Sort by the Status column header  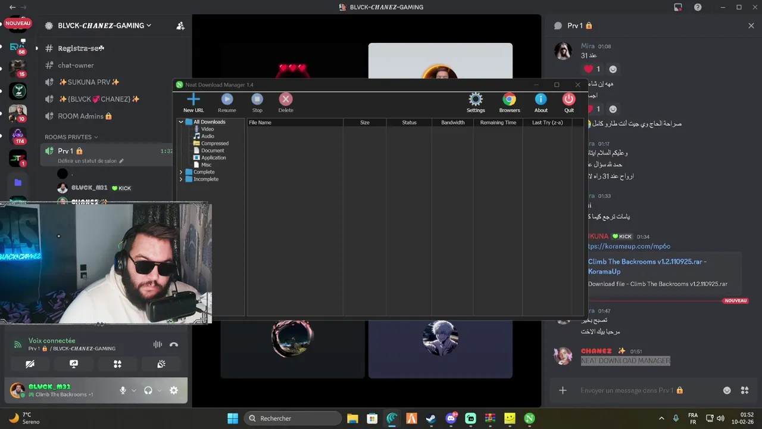click(x=409, y=122)
